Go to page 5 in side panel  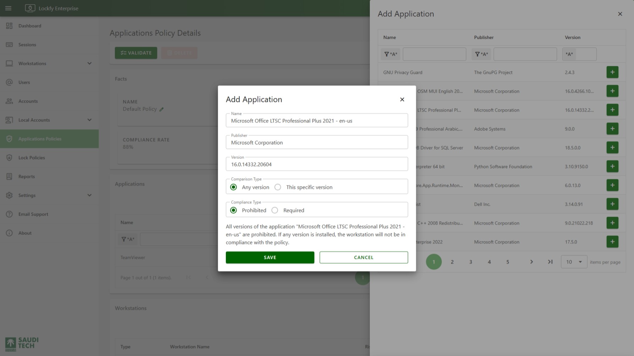click(x=507, y=262)
